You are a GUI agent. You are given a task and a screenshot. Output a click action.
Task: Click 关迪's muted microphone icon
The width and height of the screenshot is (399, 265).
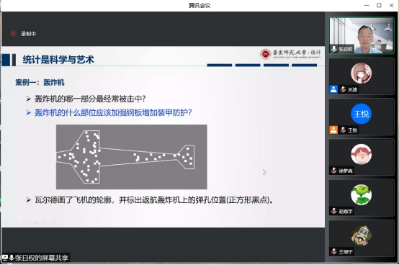coord(343,89)
